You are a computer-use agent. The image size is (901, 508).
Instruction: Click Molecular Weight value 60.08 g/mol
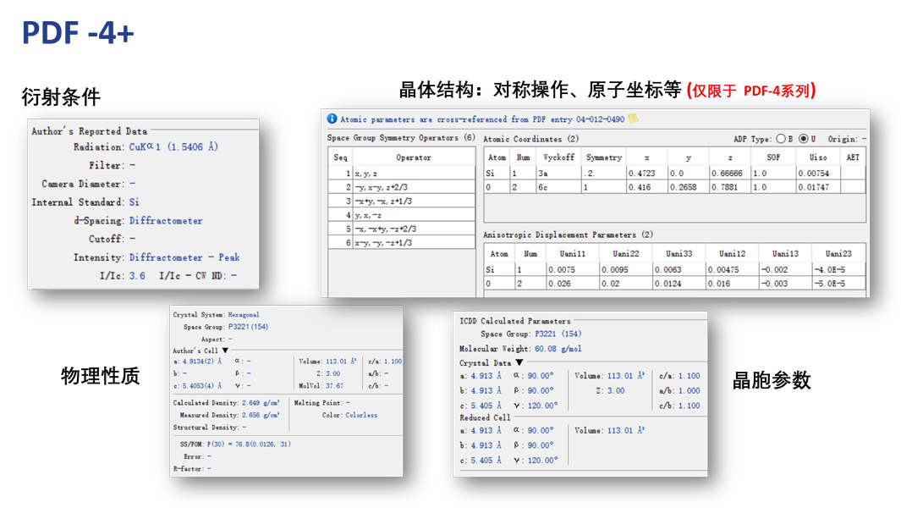(558, 349)
